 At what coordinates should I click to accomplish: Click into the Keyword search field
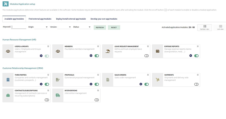pyautogui.click(x=19, y=27)
